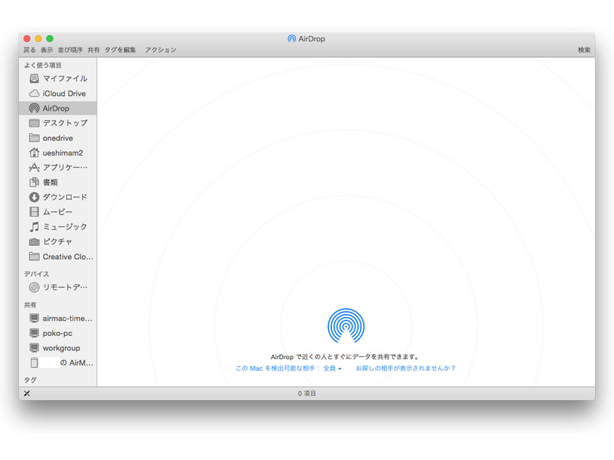614x460 pixels.
Task: Open the Pictures (ピクチャ) camera icon
Action: [34, 242]
